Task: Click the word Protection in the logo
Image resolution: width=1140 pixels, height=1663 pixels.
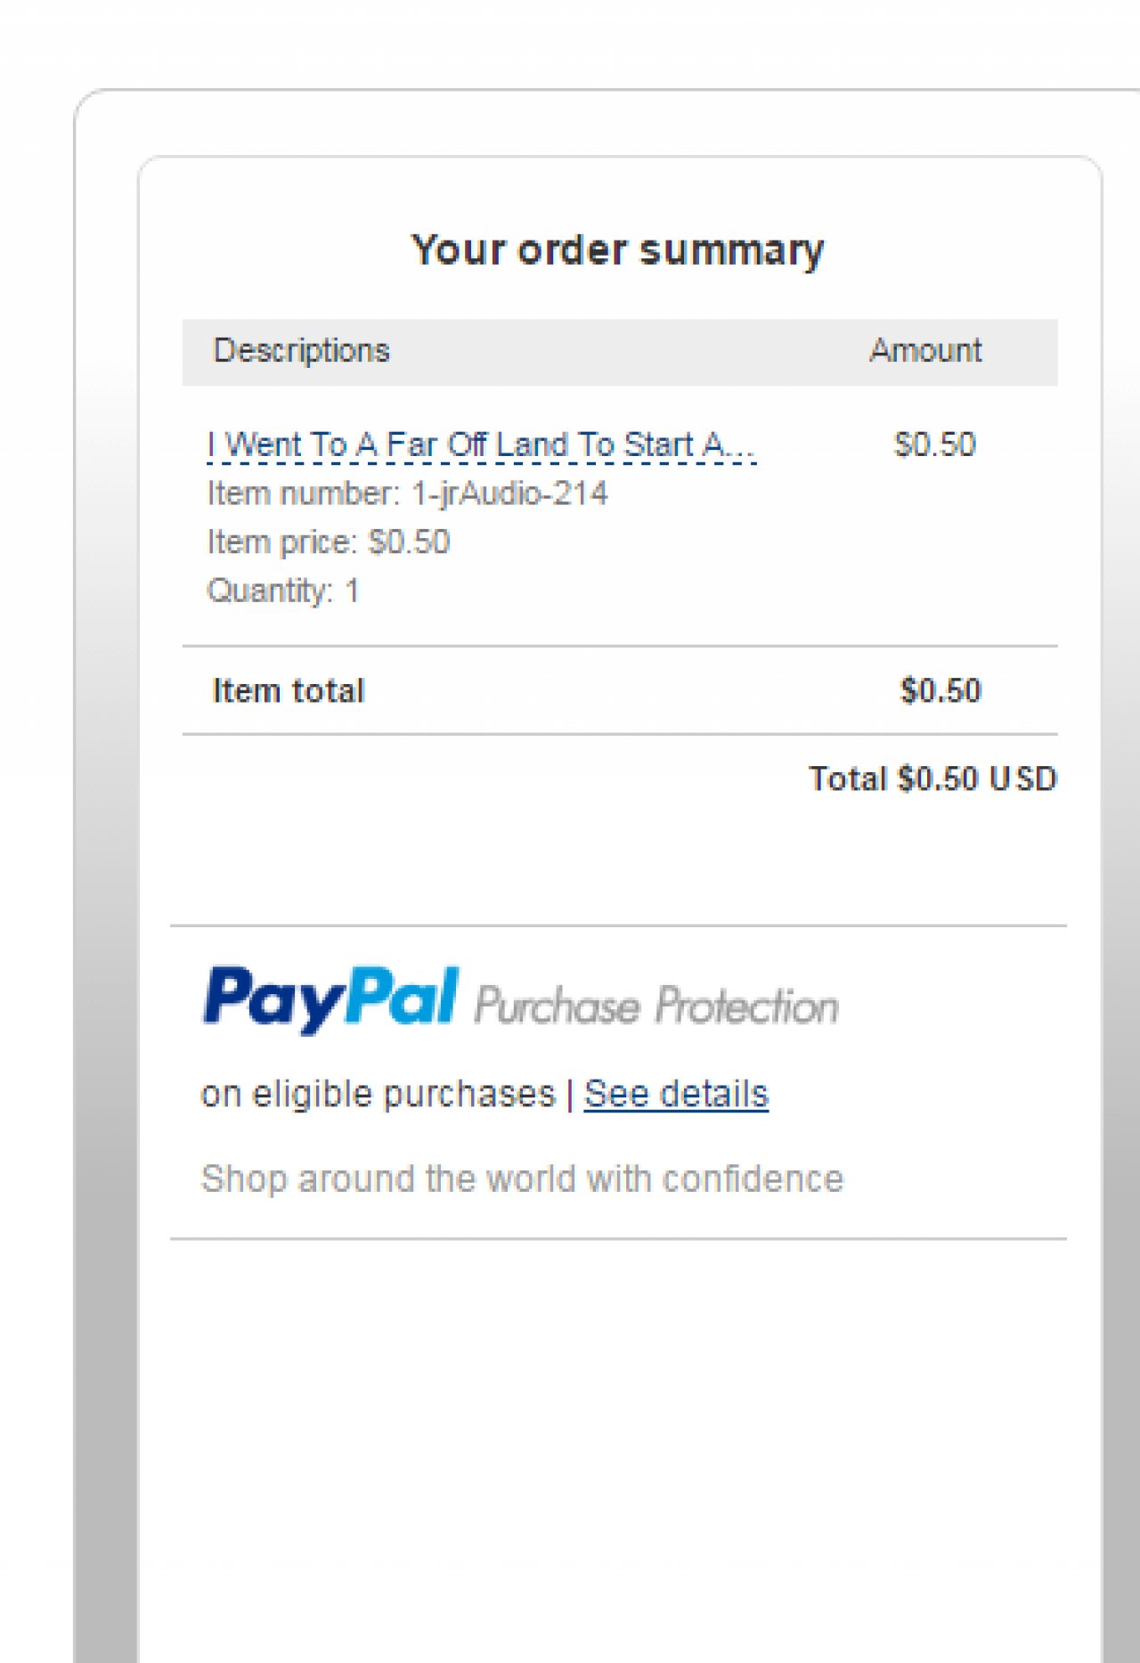Action: click(x=746, y=1007)
